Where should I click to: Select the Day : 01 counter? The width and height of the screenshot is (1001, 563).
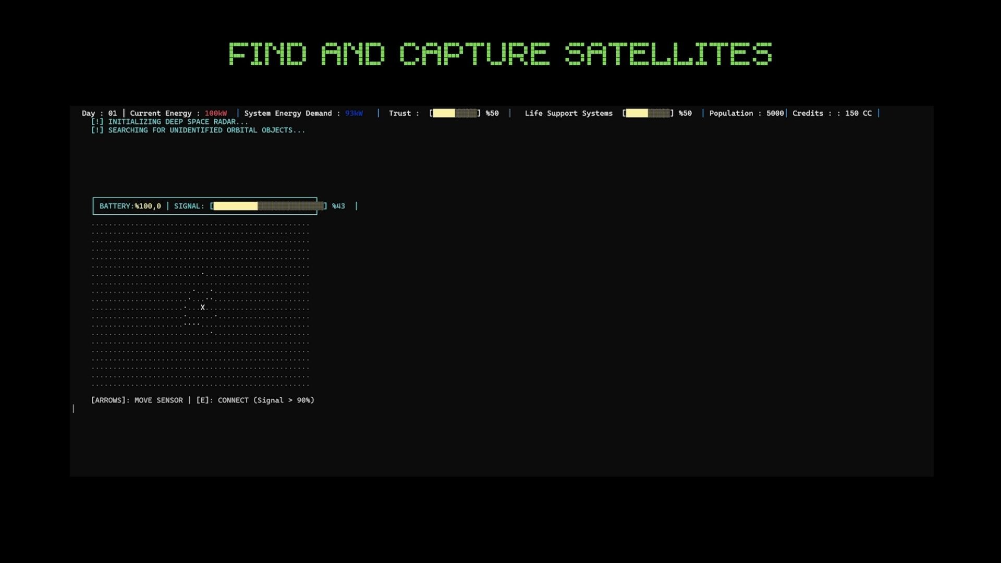tap(101, 113)
